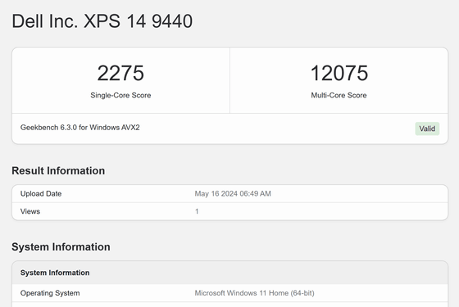Image resolution: width=459 pixels, height=307 pixels.
Task: Click the Multi-Core Score label
Action: tap(339, 95)
